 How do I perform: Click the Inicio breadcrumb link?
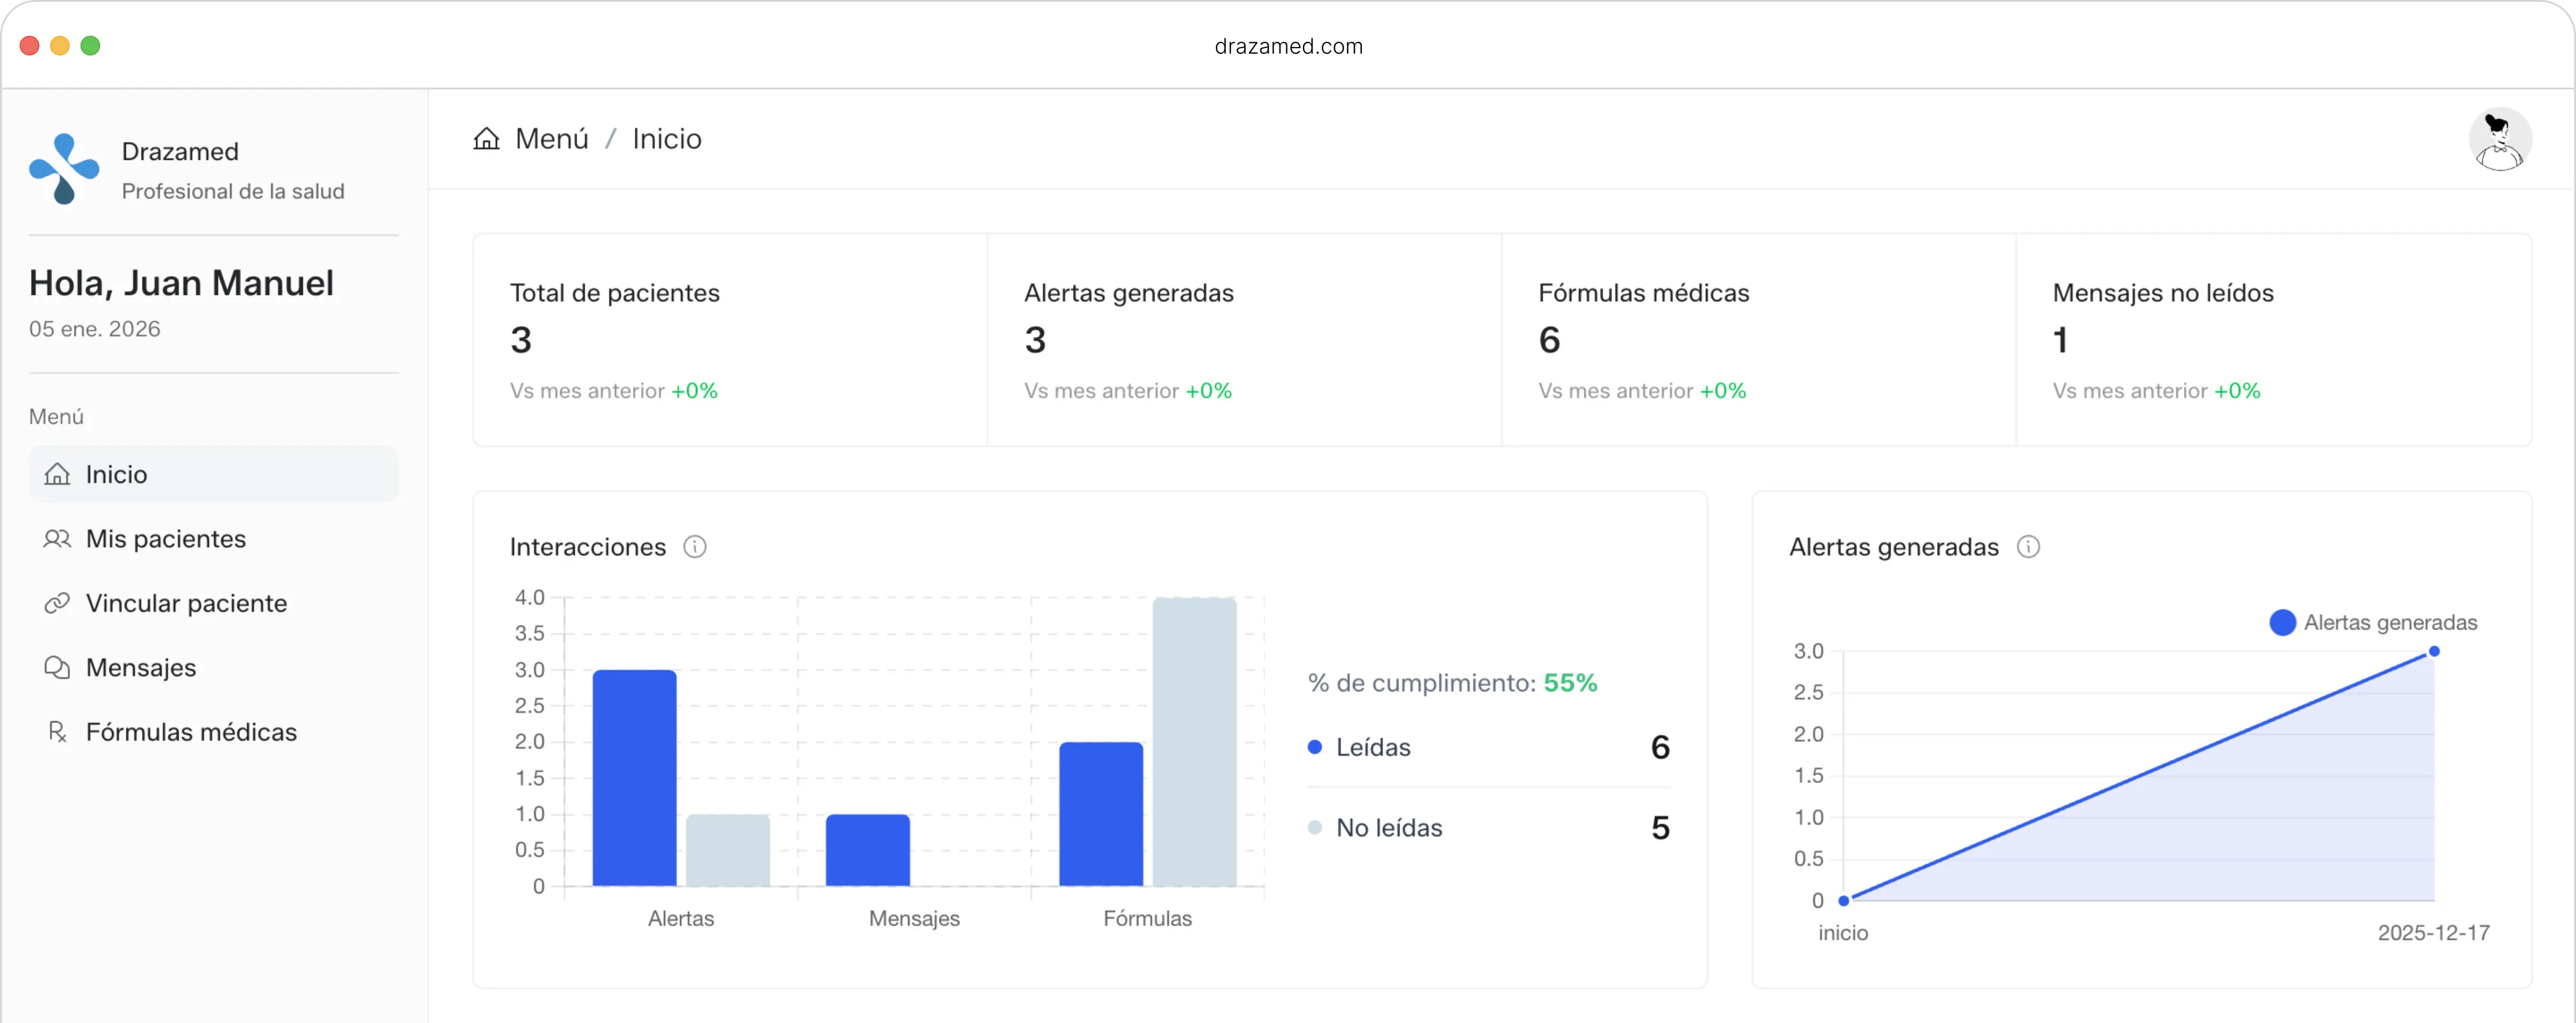(666, 139)
